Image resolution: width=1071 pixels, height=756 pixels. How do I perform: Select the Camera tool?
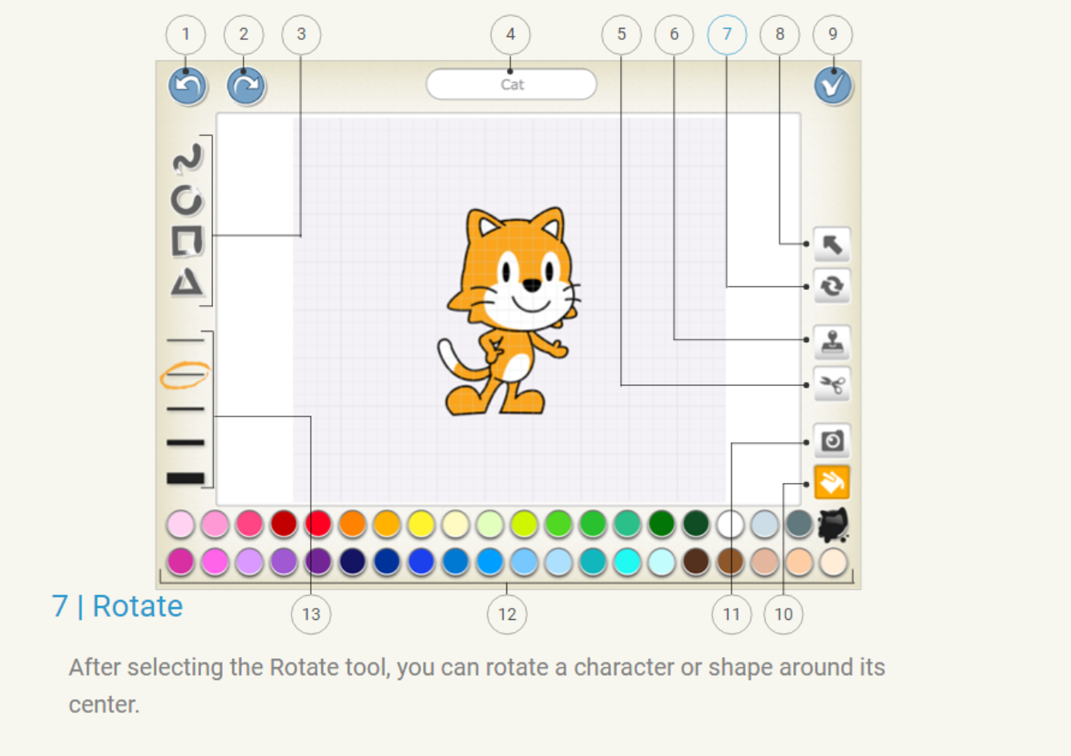(x=831, y=440)
